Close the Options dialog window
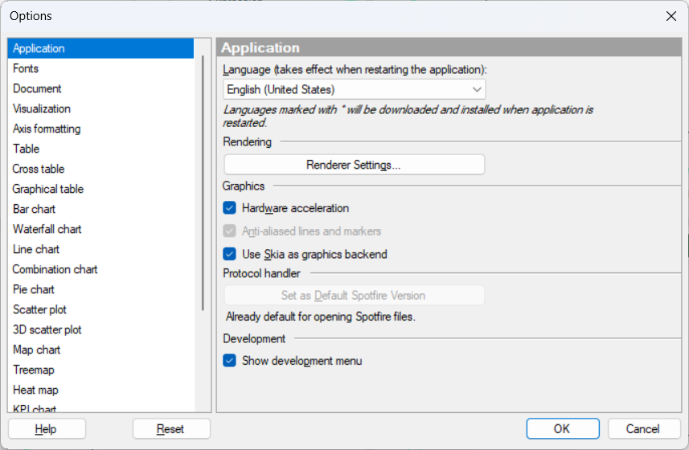Viewport: 689px width, 450px height. coord(671,16)
